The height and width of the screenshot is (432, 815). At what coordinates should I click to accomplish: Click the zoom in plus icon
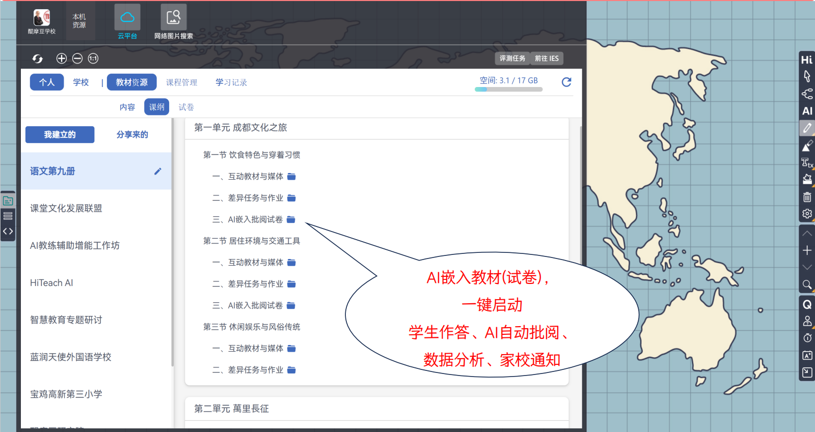coord(62,59)
